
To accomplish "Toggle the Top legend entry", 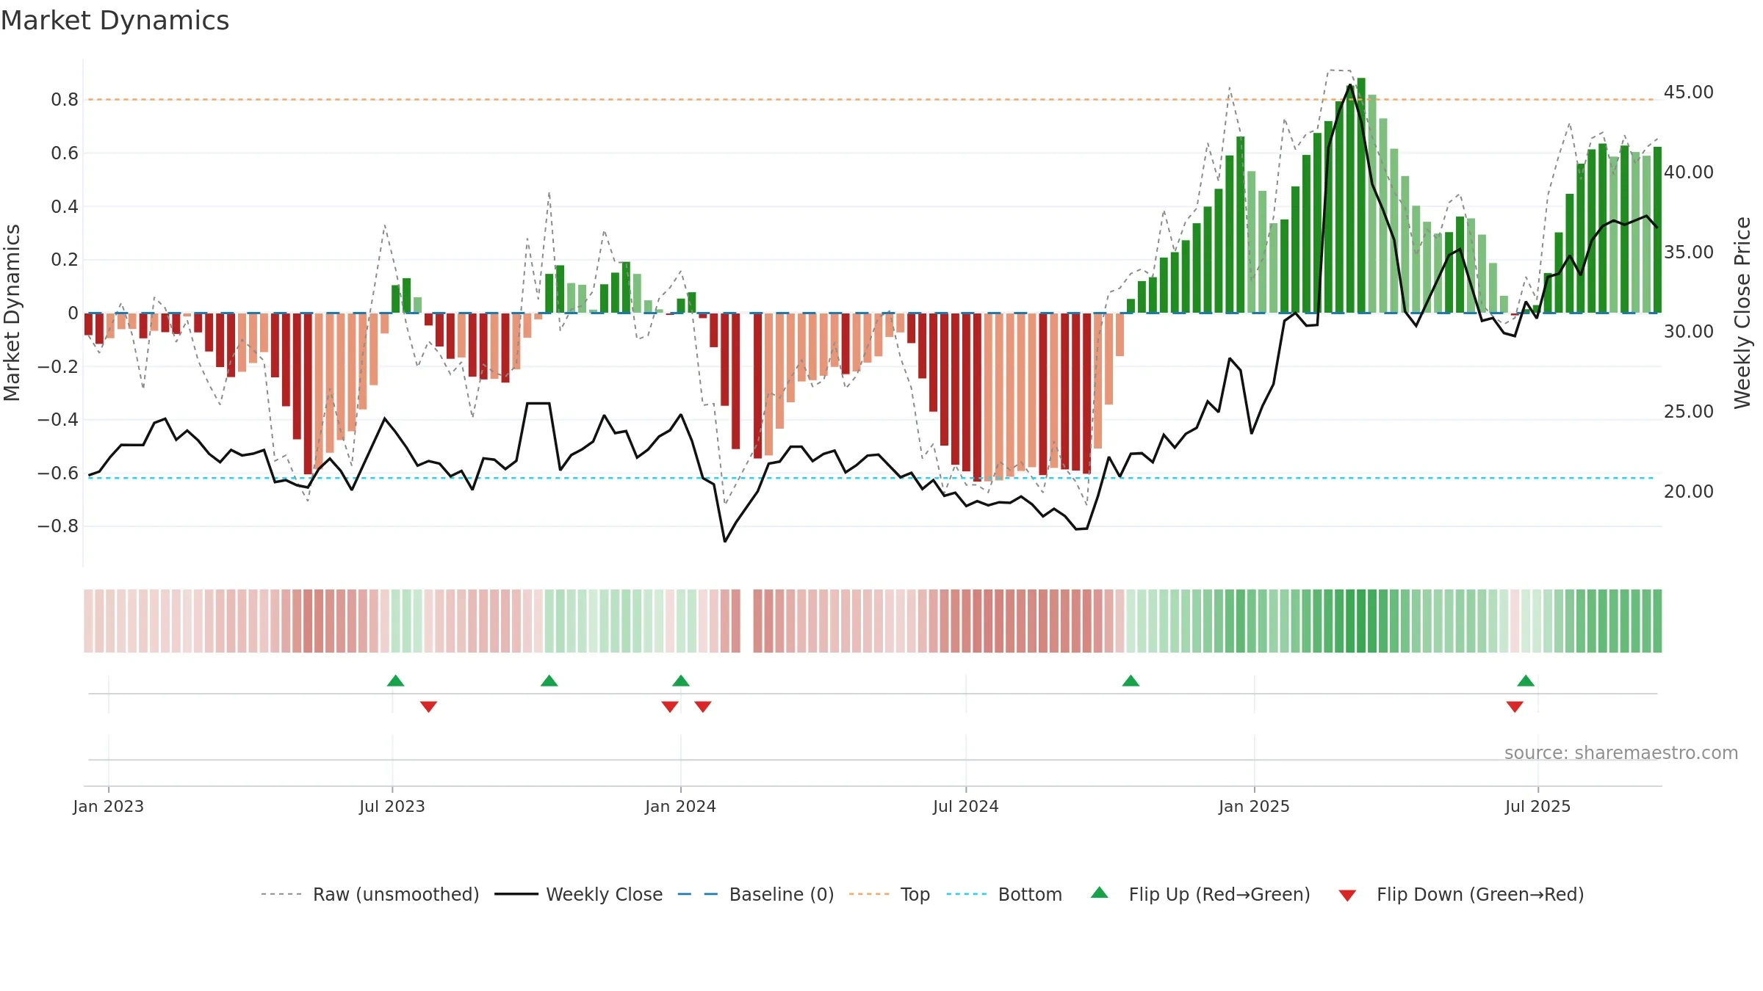I will [x=890, y=894].
